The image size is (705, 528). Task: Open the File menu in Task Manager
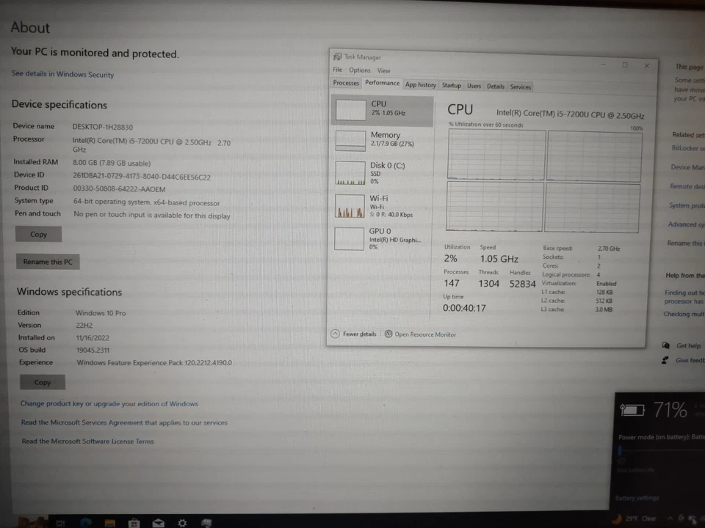(x=337, y=70)
